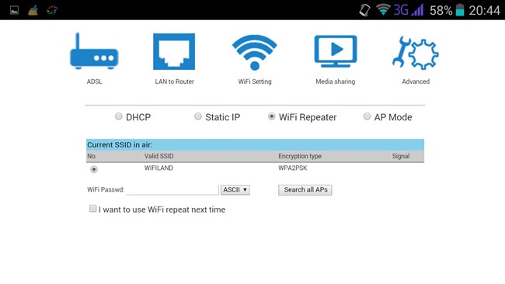Click the ADSL label

tap(94, 81)
